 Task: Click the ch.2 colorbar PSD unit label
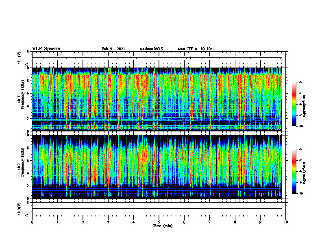click(304, 173)
